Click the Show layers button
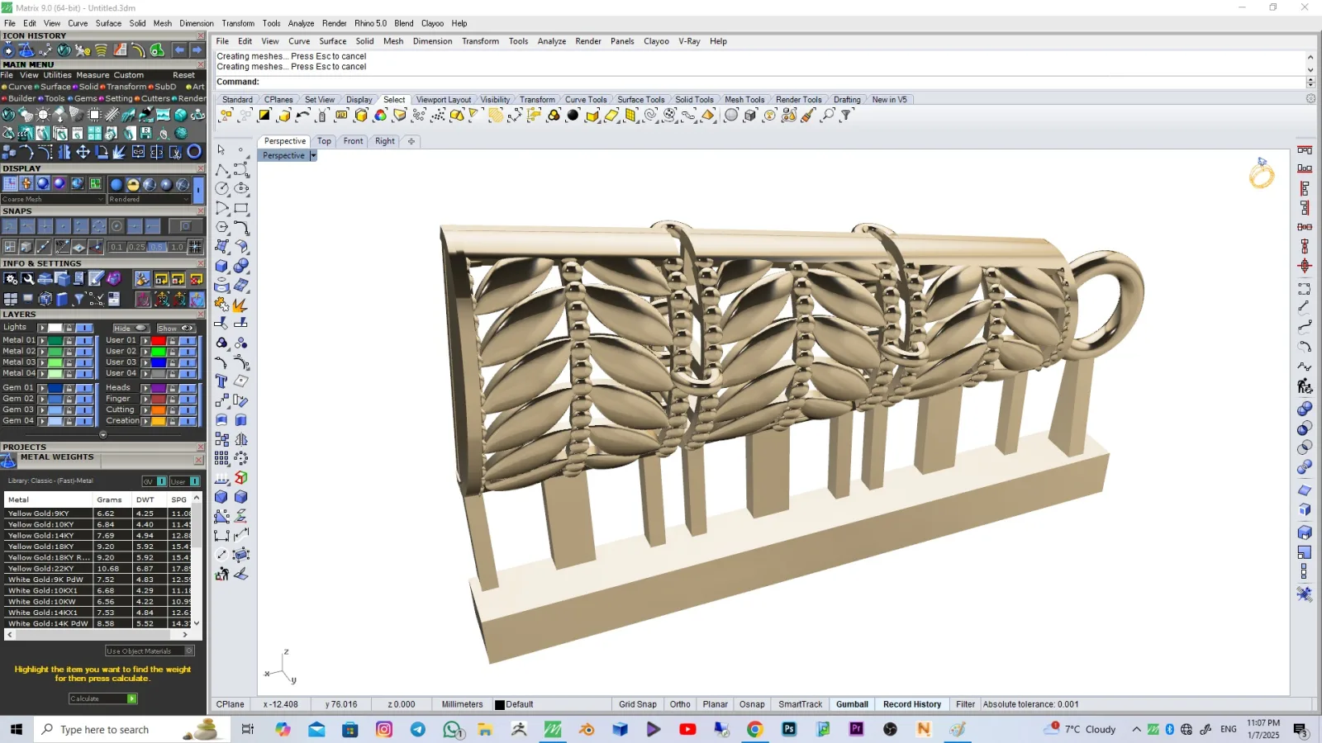The height and width of the screenshot is (743, 1322). 175,329
